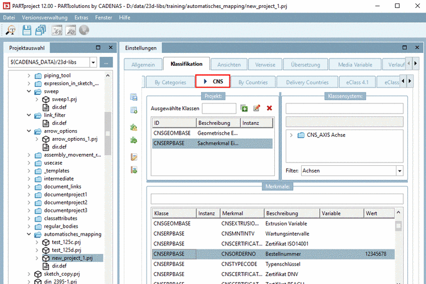Image resolution: width=426 pixels, height=284 pixels.
Task: Click the search tool icon in toolbar
Action: (x=11, y=30)
